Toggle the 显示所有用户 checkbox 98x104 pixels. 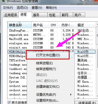pos(9,102)
